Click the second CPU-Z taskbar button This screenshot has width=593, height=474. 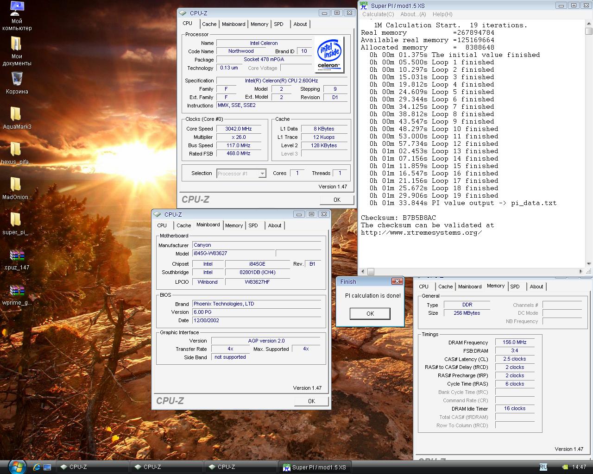(166, 467)
